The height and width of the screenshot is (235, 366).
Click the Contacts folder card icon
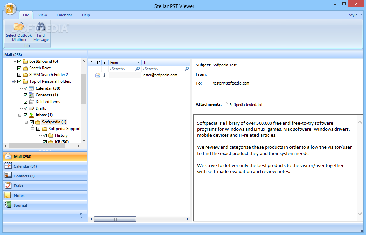pyautogui.click(x=31, y=95)
